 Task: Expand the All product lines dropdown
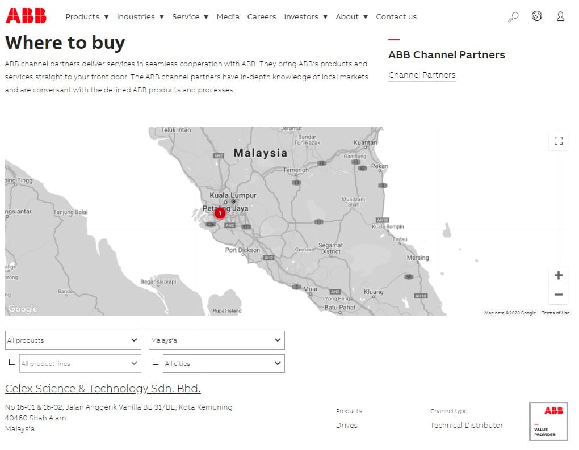pyautogui.click(x=80, y=364)
